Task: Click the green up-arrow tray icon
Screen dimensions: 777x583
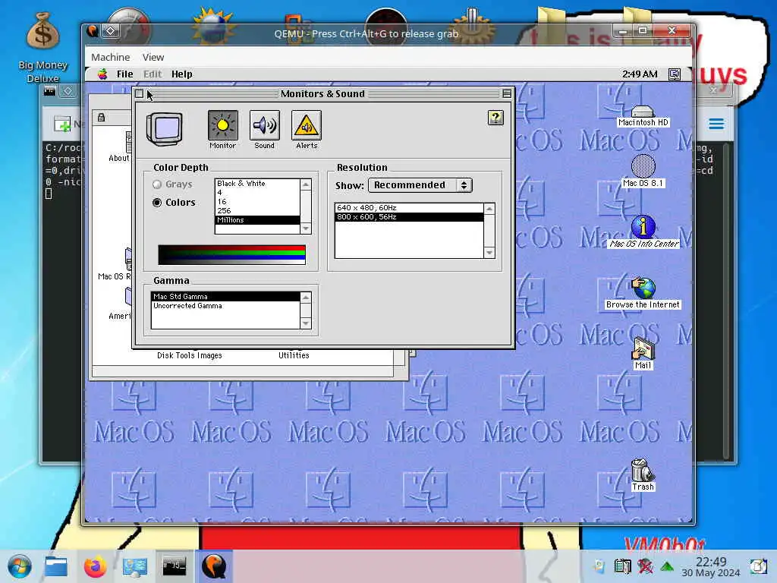Action: [667, 566]
